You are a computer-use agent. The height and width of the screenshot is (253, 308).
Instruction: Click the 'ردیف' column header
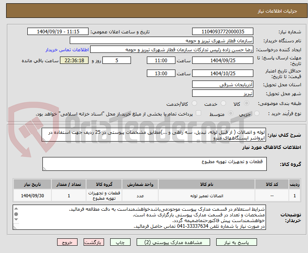point(295,184)
